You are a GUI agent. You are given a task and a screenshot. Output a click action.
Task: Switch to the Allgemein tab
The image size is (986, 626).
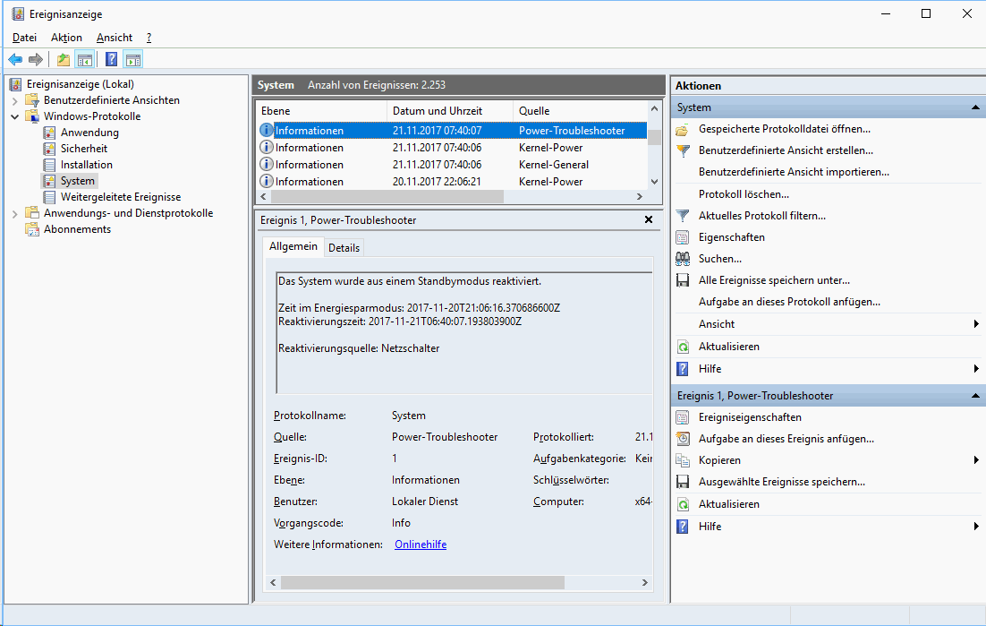[x=293, y=246]
